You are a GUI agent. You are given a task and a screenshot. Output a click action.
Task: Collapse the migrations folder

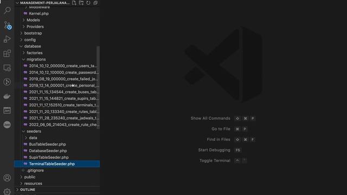[57, 59]
